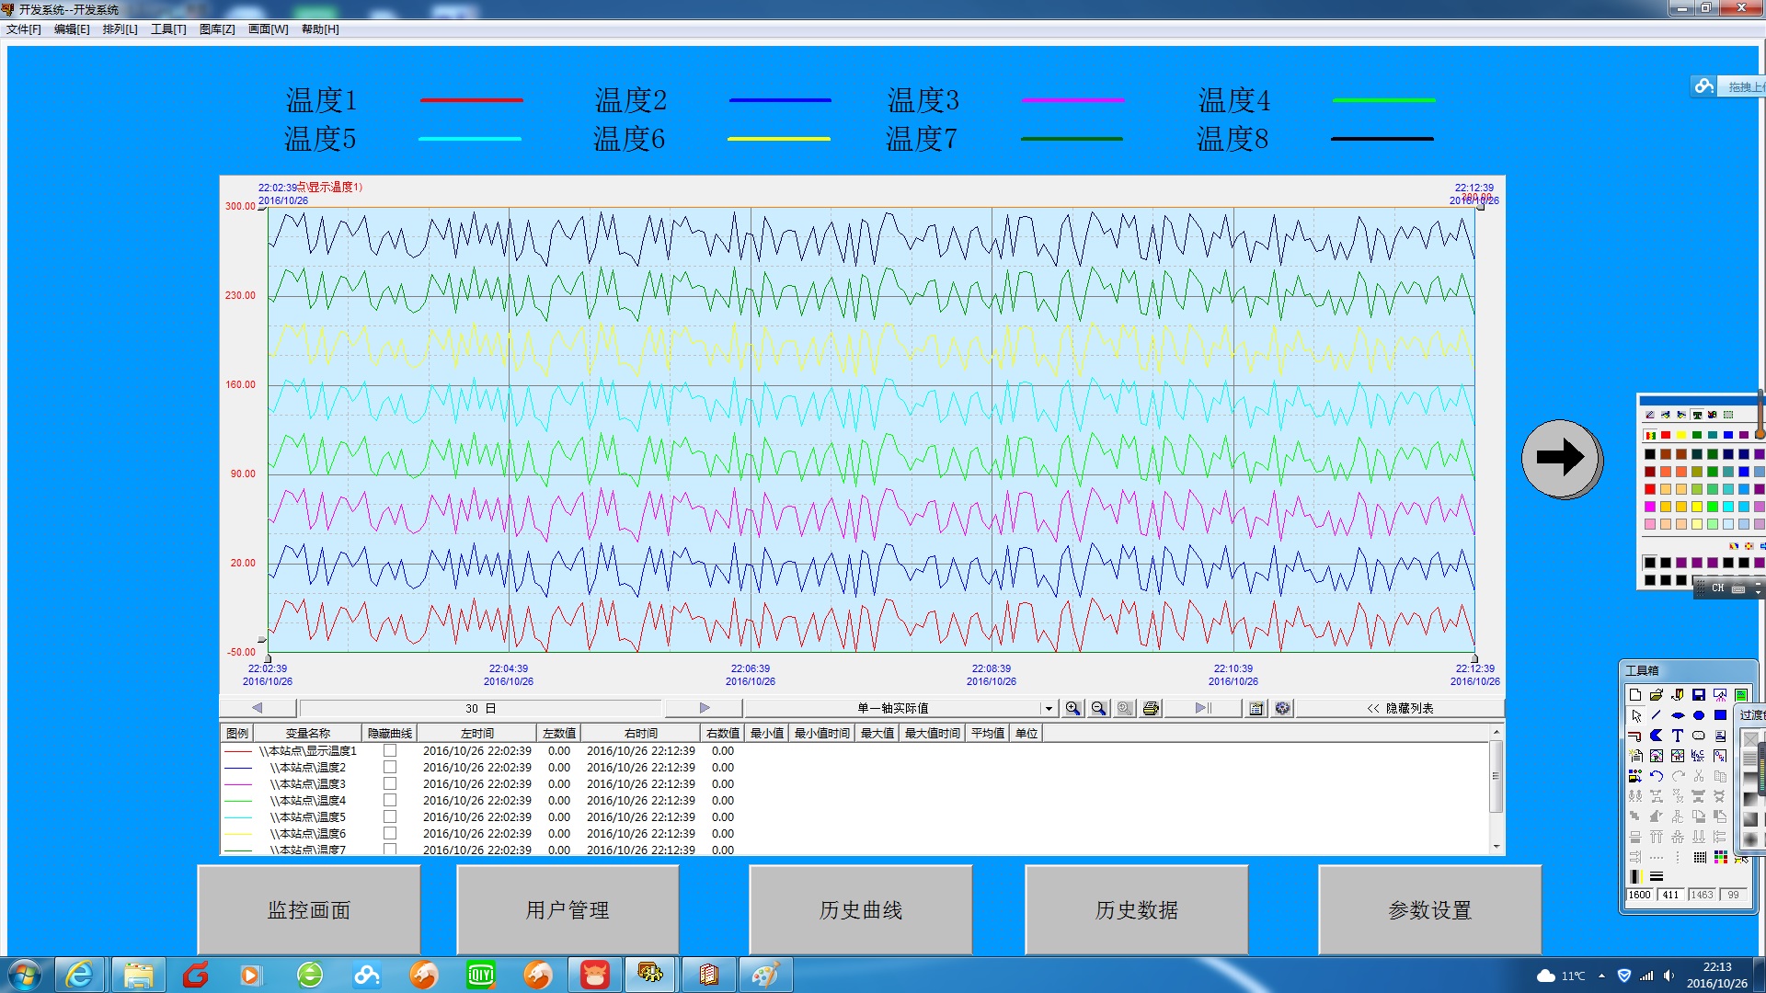
Task: Open file explorer from the taskbar
Action: pyautogui.click(x=138, y=975)
